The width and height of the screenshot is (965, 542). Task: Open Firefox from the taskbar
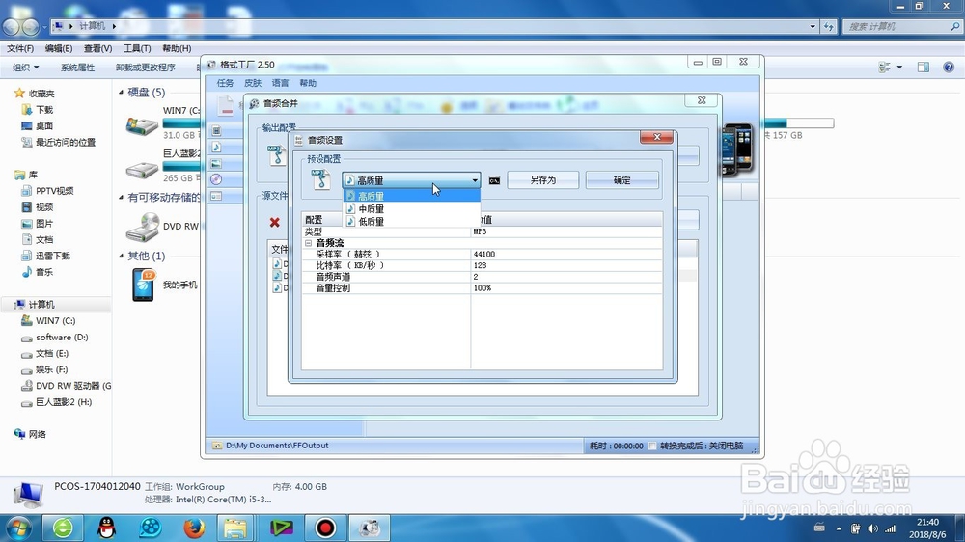[194, 528]
